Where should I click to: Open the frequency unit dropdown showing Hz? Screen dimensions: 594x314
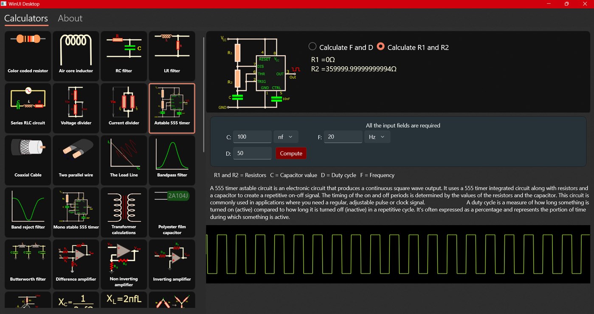click(x=377, y=136)
